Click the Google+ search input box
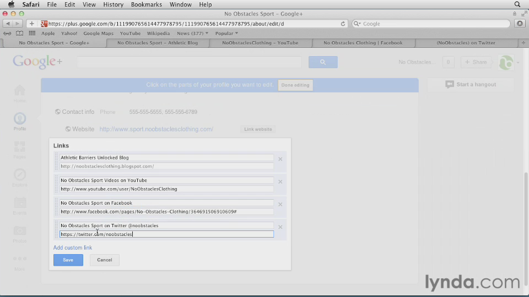Screen dimensions: 529x297 [x=189, y=62]
